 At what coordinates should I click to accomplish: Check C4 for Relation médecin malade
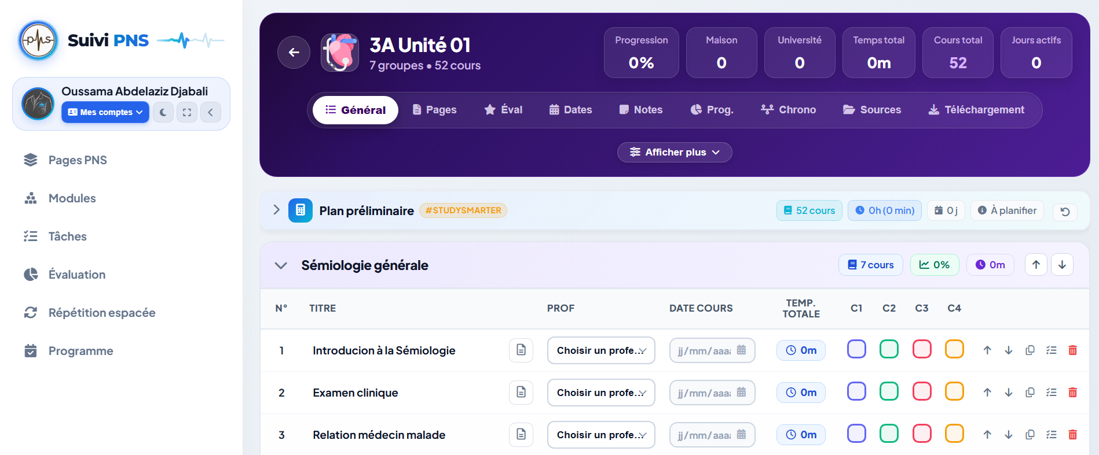pyautogui.click(x=954, y=434)
